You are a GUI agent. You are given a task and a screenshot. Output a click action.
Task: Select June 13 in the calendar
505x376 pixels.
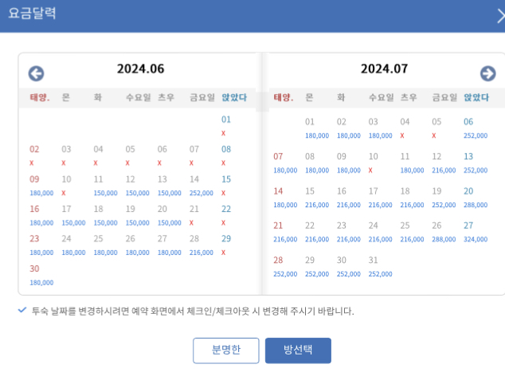[169, 186]
